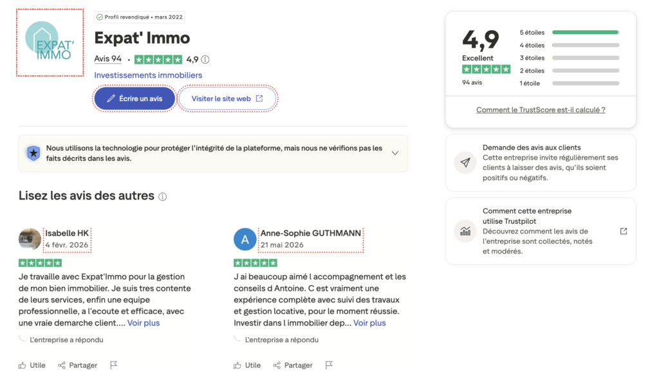659x384 pixels.
Task: Expand the platform integrity notice chevron
Action: 395,153
